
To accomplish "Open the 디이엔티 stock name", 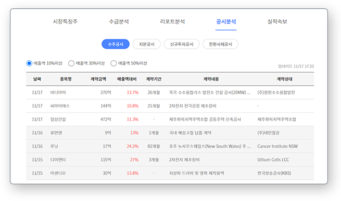I will point(58,160).
